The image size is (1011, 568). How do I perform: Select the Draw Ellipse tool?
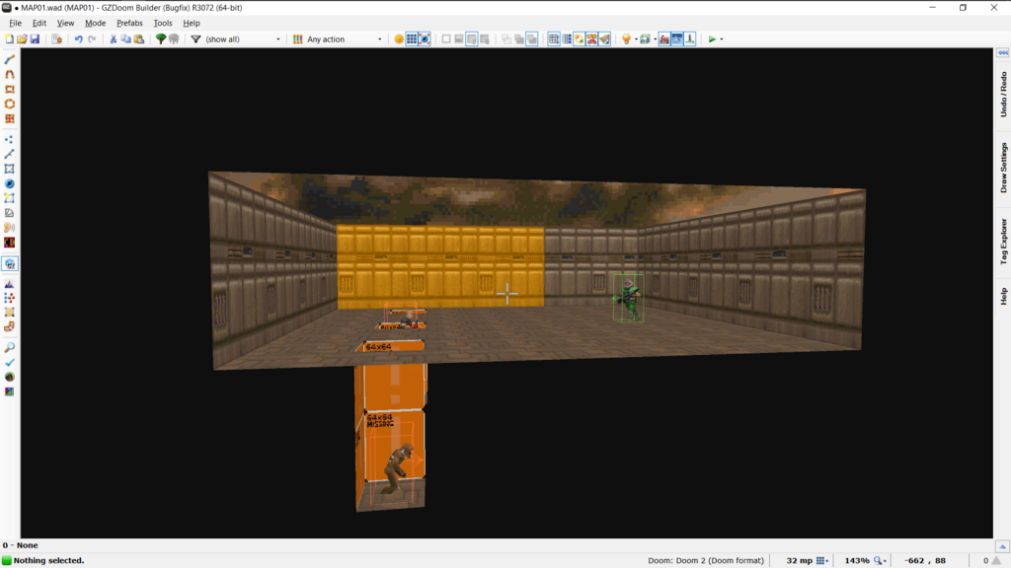click(9, 104)
